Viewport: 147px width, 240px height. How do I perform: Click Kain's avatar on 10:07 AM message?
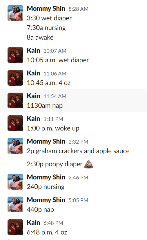(15, 55)
